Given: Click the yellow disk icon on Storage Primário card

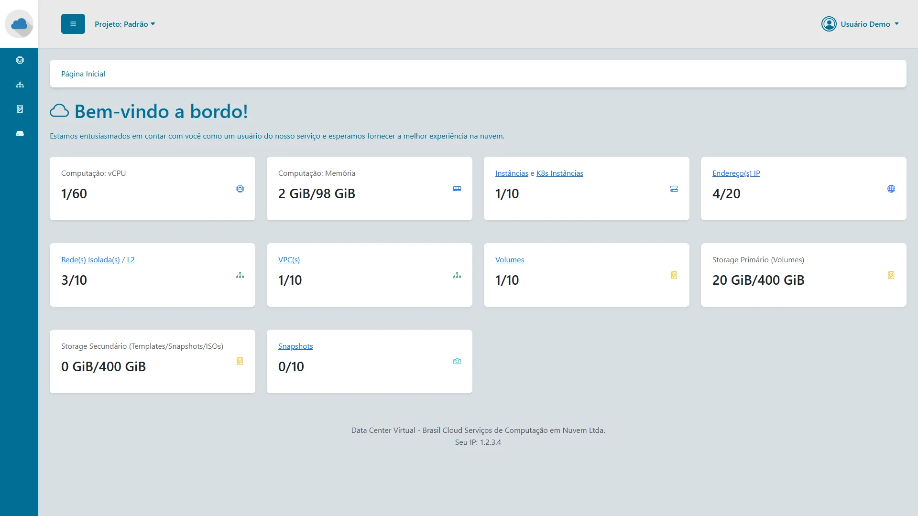Looking at the screenshot, I should tap(891, 275).
